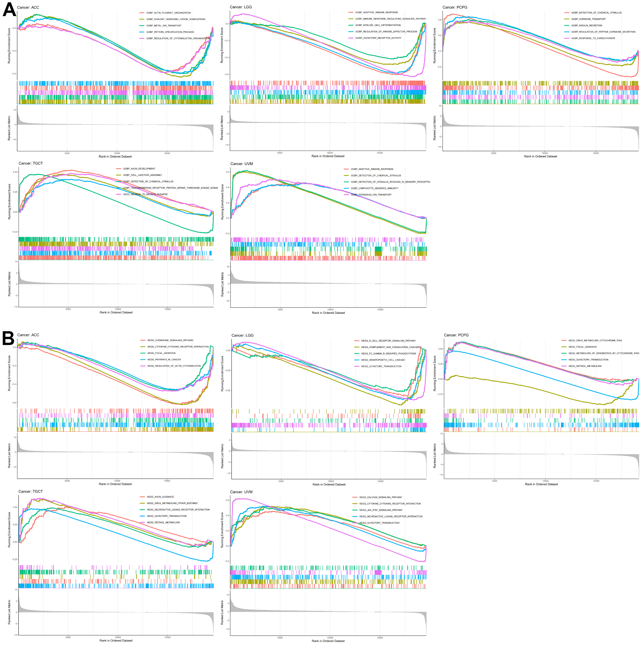Click legend label GOBP_CELL_JUNCTION_ASSEMBLY
The height and width of the screenshot is (645, 642).
click(143, 175)
